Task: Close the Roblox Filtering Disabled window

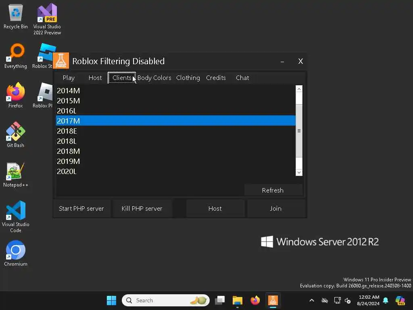Action: tap(300, 61)
